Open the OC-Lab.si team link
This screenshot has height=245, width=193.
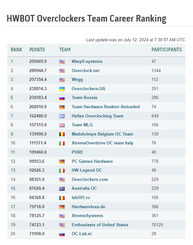(81, 234)
